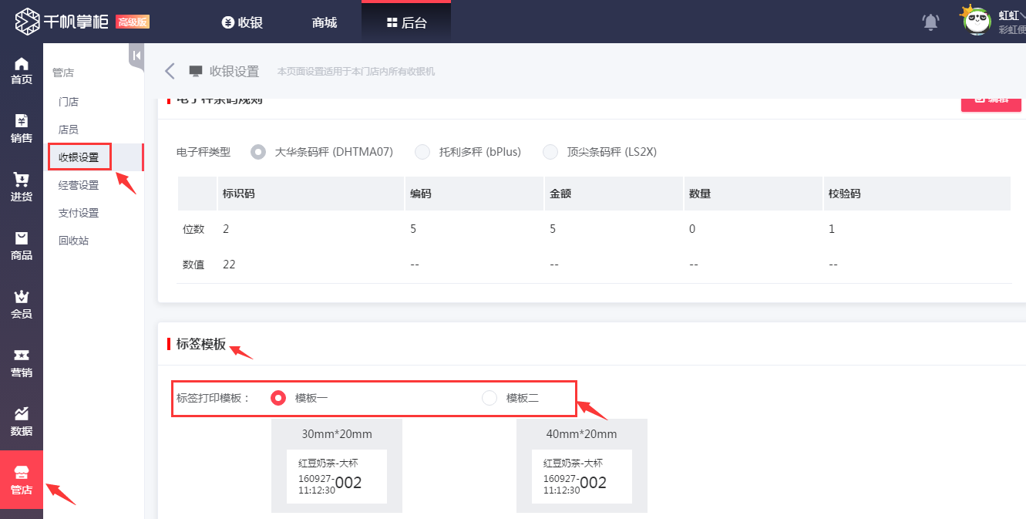1026x519 pixels.
Task: Select the 大华条码秤 (DHTMA07) scale type
Action: click(257, 152)
